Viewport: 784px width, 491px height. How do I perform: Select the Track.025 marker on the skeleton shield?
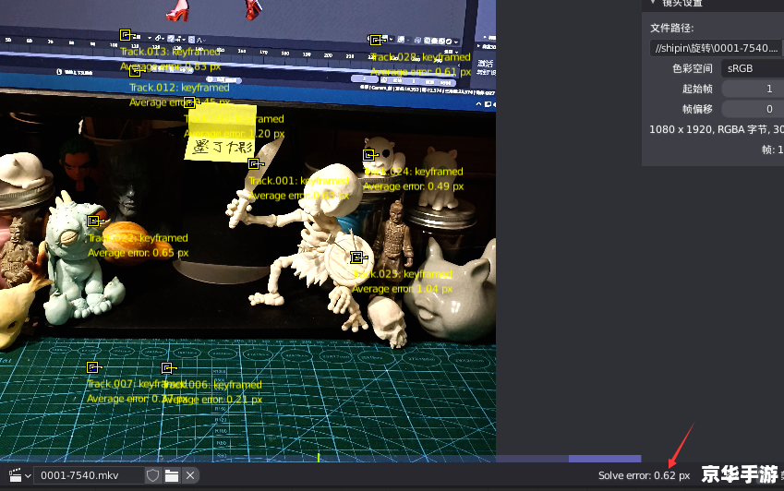[x=357, y=257]
